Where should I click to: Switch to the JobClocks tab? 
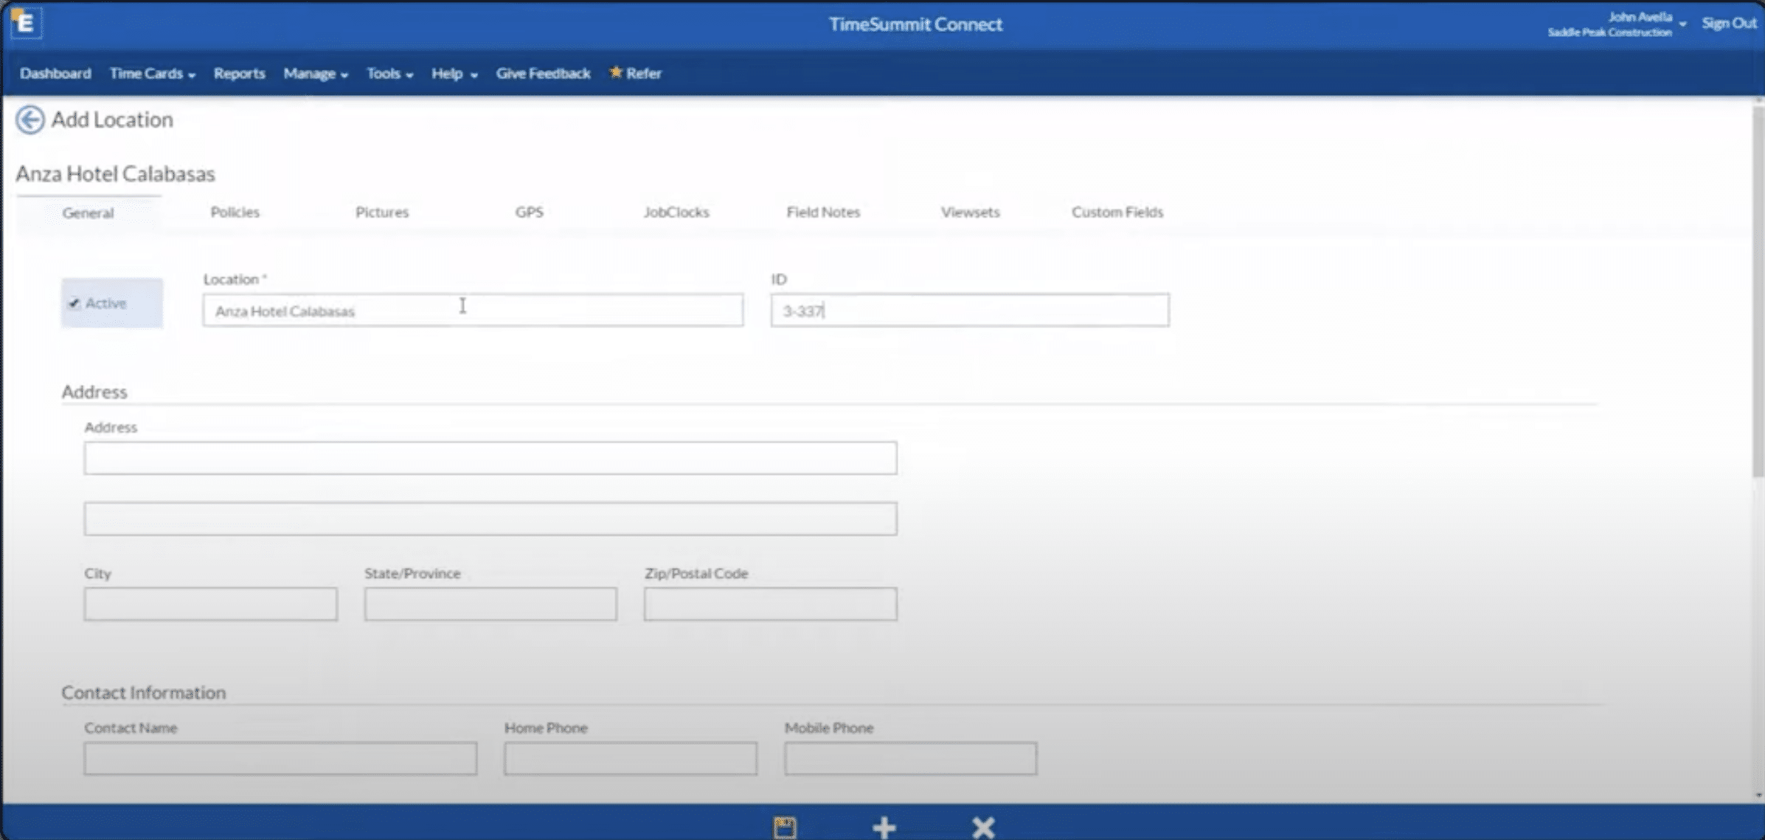(676, 212)
